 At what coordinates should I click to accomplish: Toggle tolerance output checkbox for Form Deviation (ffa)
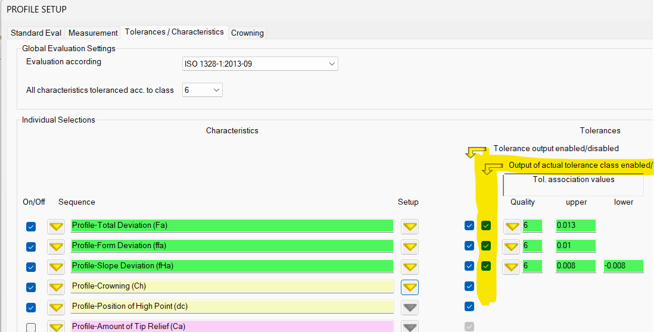469,246
